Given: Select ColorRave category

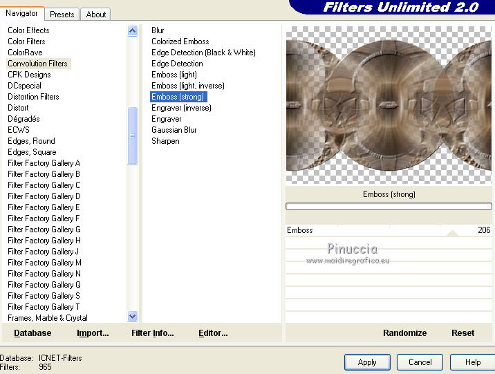Looking at the screenshot, I should click(x=25, y=53).
